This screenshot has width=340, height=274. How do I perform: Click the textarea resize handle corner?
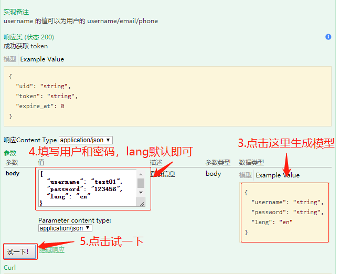pos(142,203)
